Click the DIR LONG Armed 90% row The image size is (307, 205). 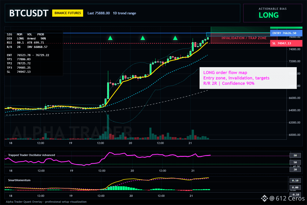[26, 38]
